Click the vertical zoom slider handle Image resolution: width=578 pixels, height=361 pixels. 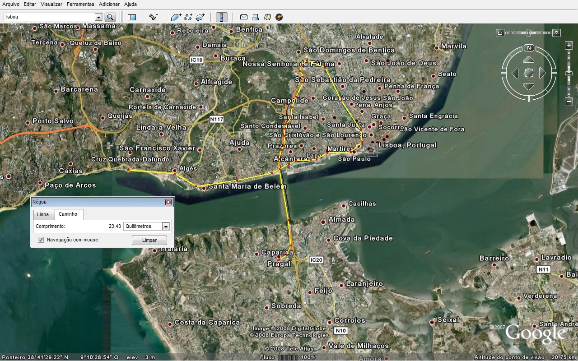[x=569, y=73]
